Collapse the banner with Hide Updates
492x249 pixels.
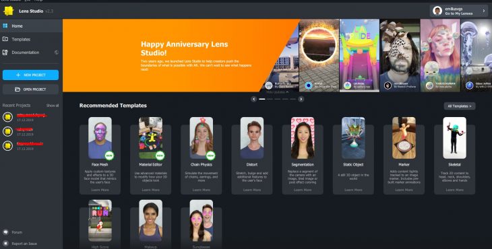coord(278,92)
